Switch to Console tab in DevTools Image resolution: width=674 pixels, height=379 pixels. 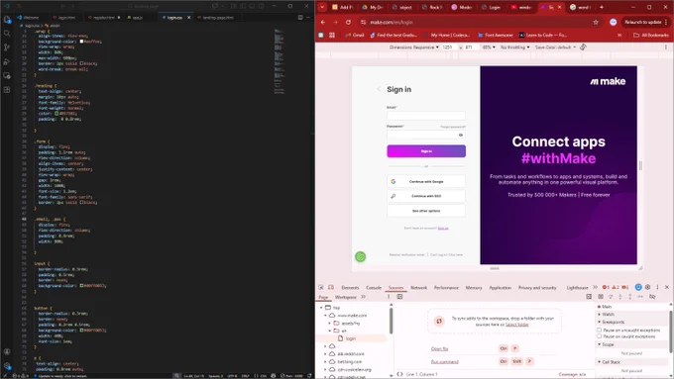click(x=374, y=288)
